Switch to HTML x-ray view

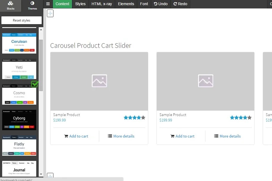(x=102, y=4)
